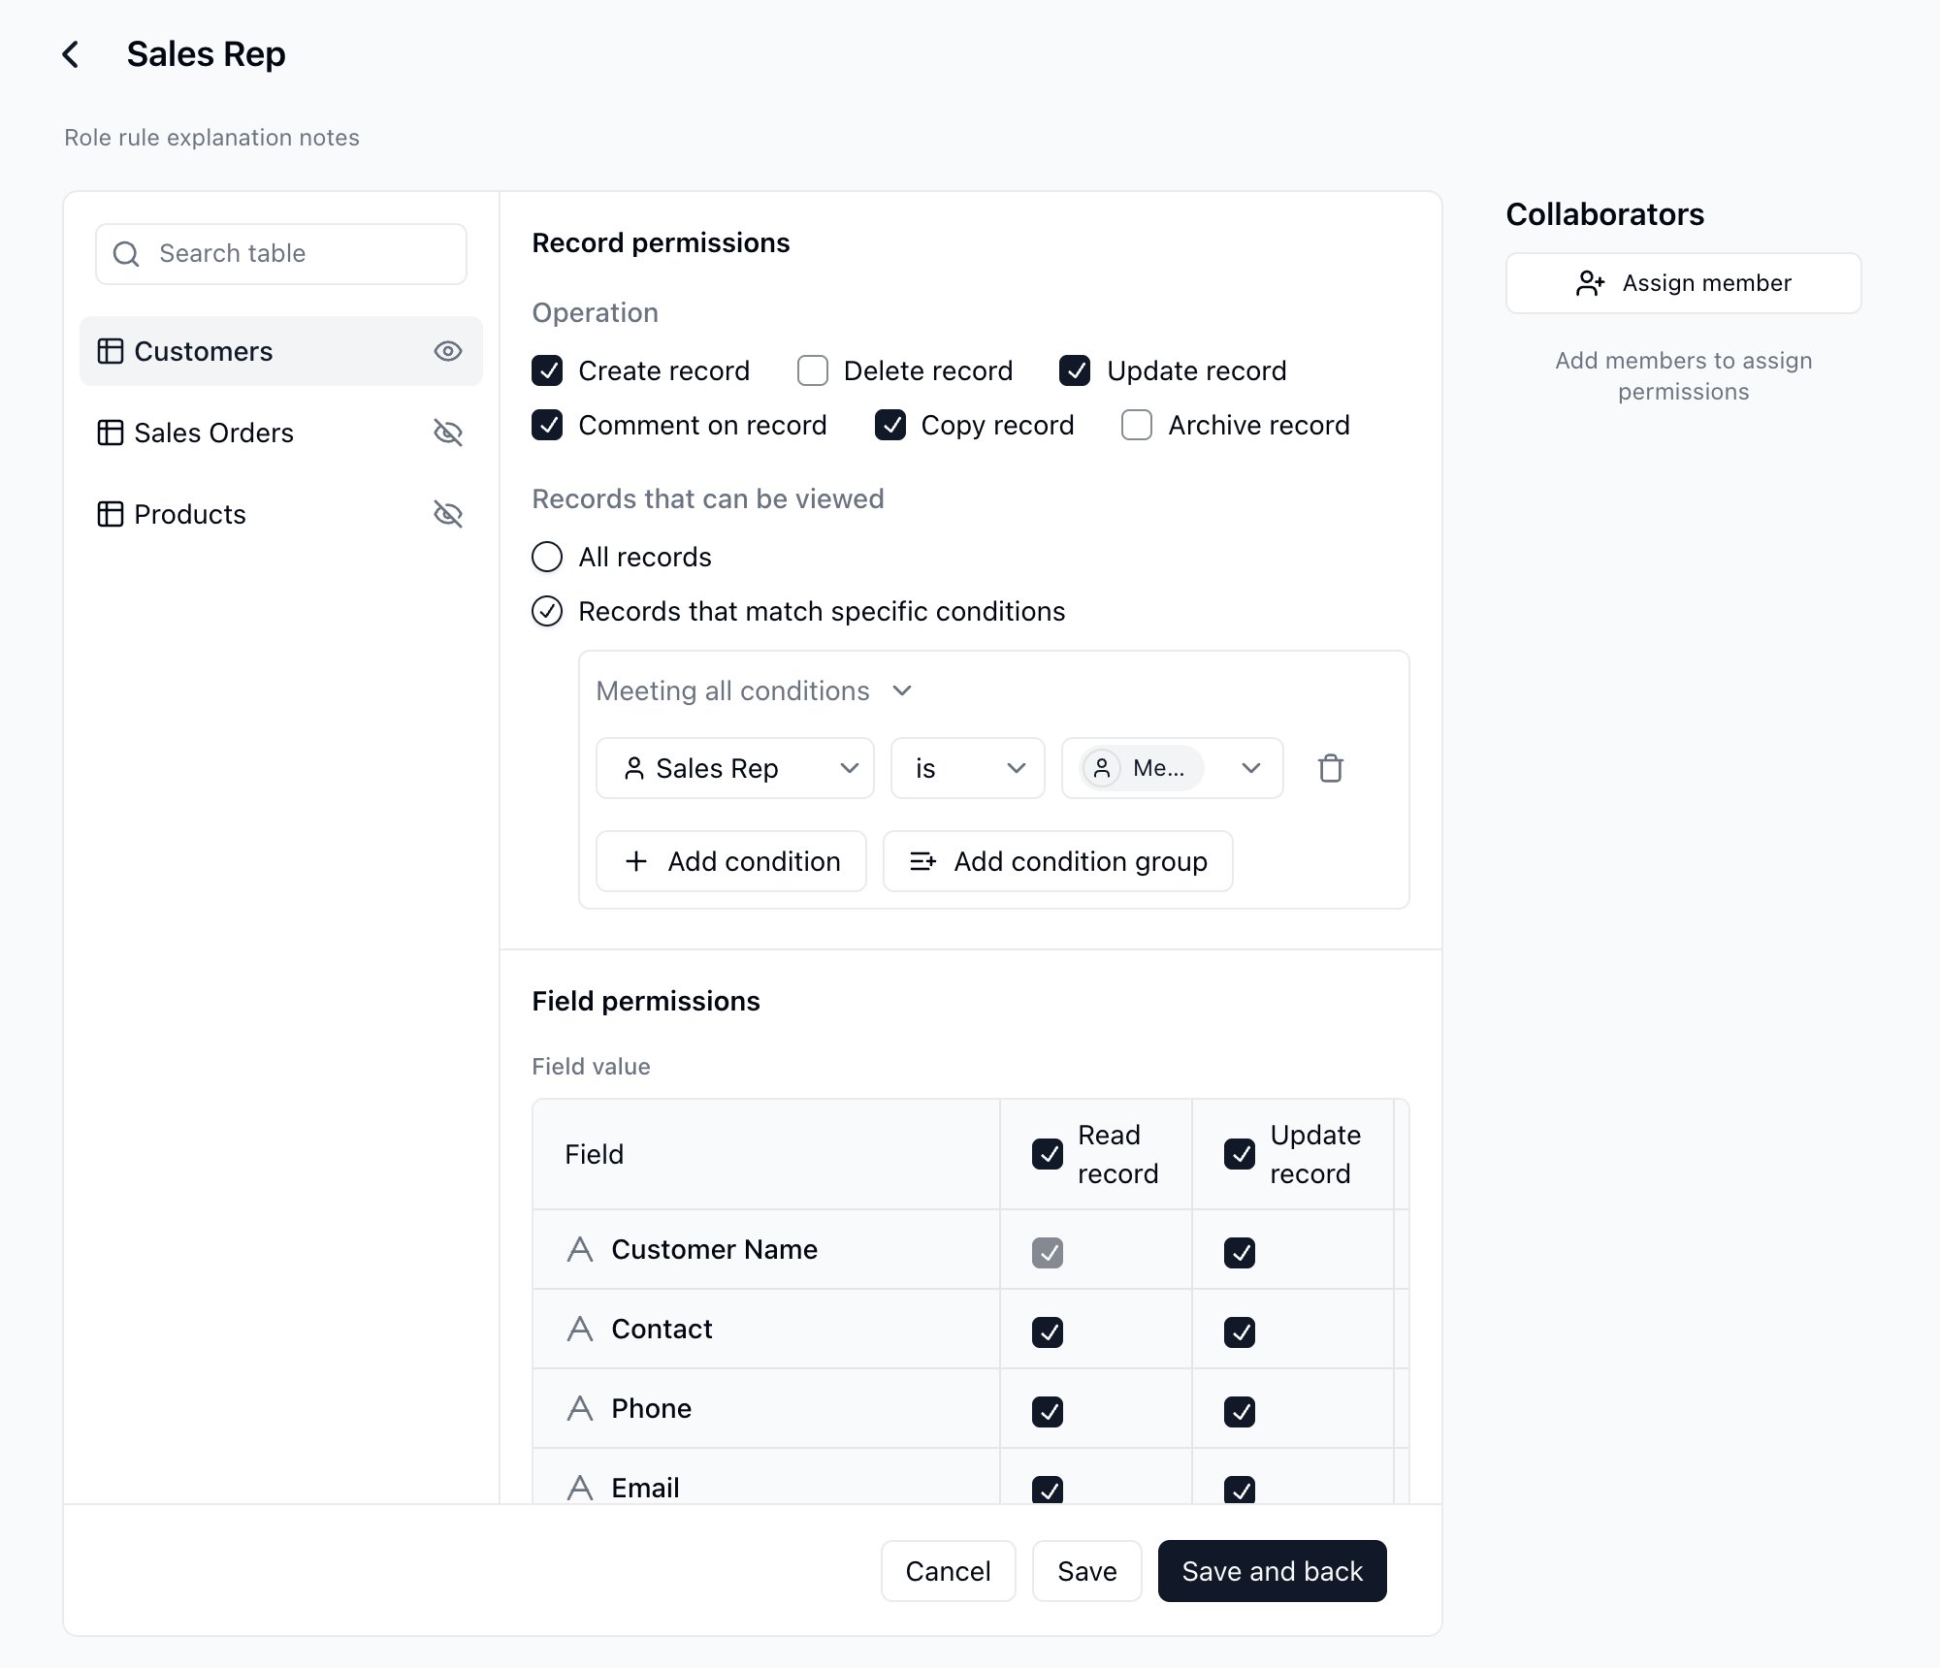Expand the Meeting all conditions dropdown
This screenshot has height=1668, width=1940.
754,690
